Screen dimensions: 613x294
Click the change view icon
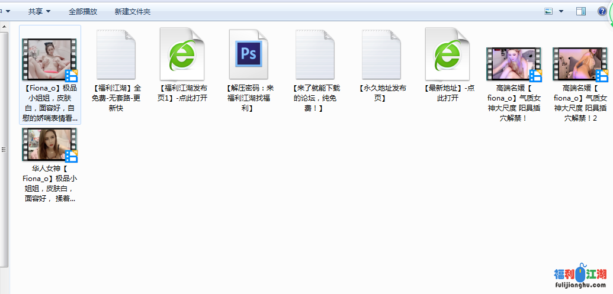pos(548,11)
